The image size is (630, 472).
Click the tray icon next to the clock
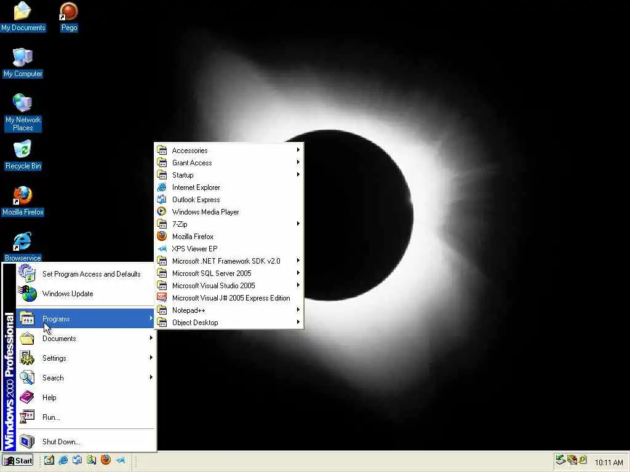[583, 459]
